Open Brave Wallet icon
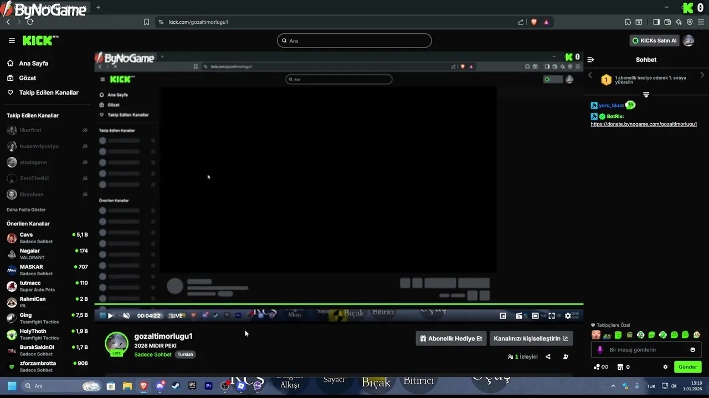The image size is (709, 398). pyautogui.click(x=667, y=22)
